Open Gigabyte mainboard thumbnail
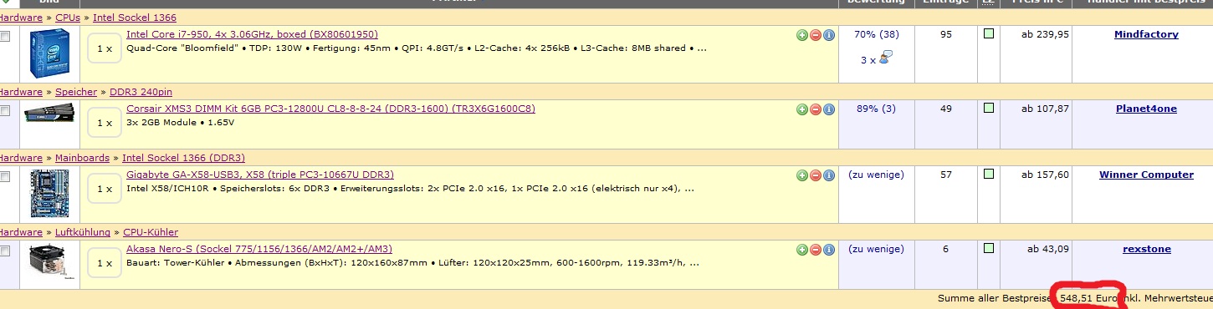The height and width of the screenshot is (309, 1213). pyautogui.click(x=49, y=194)
